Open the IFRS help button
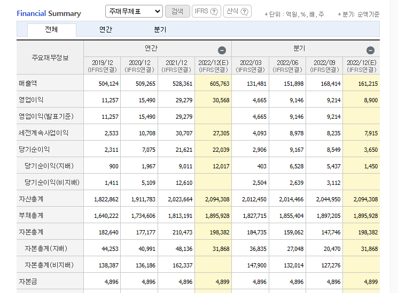 (206, 11)
